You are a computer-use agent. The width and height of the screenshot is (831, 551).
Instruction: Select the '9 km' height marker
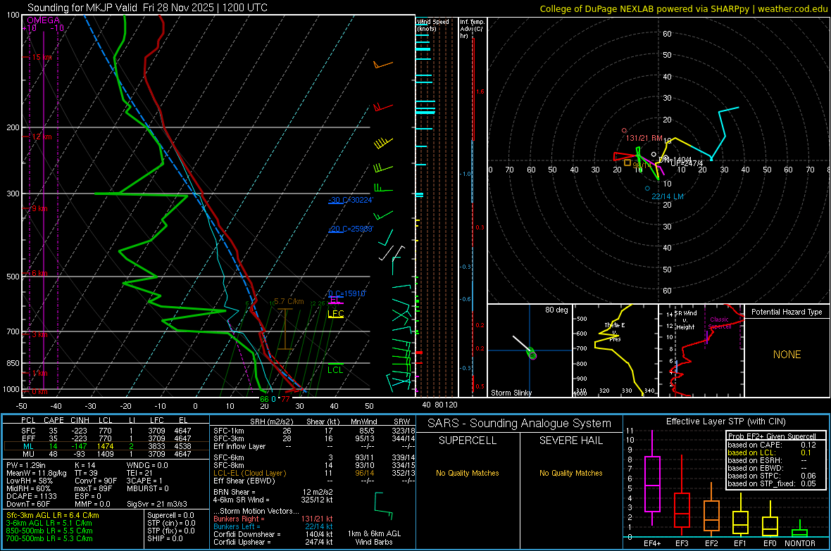point(39,209)
